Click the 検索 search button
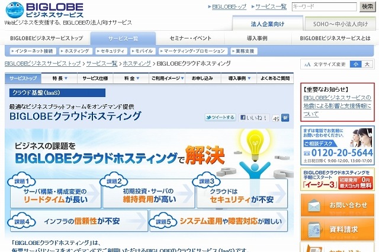This screenshot has height=252, width=379. [x=367, y=7]
